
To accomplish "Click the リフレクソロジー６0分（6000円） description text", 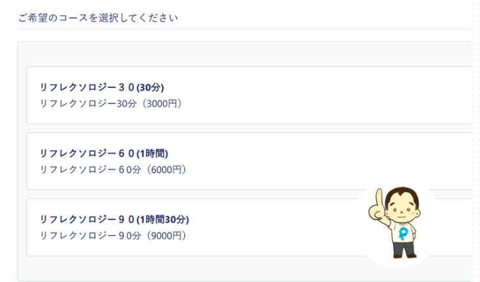I will [x=113, y=170].
